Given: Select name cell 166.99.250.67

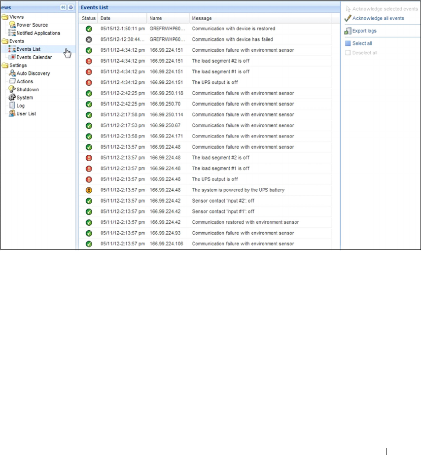Looking at the screenshot, I should [x=165, y=125].
